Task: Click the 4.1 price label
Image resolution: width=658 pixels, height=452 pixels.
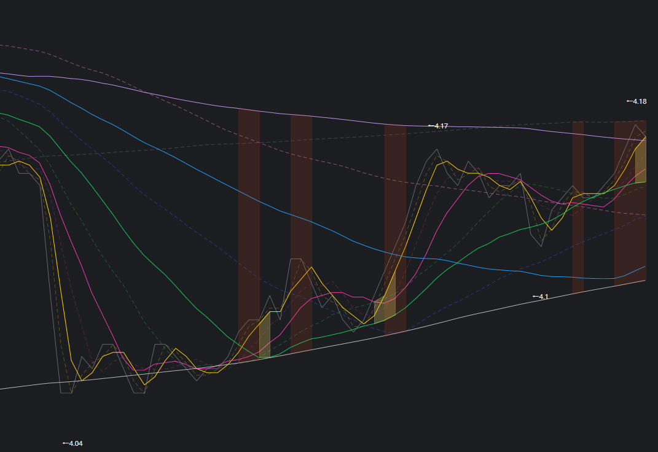Action: pos(541,297)
